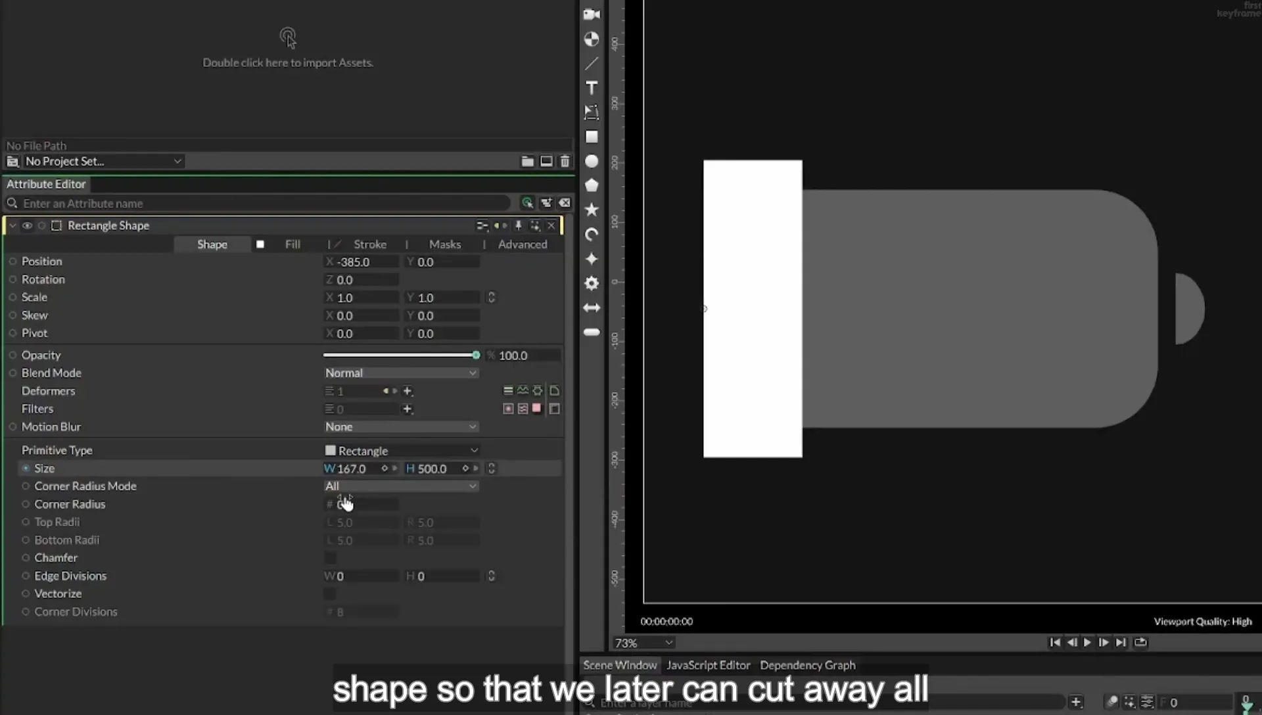The height and width of the screenshot is (715, 1262).
Task: Select the Text tool in toolbar
Action: 592,88
